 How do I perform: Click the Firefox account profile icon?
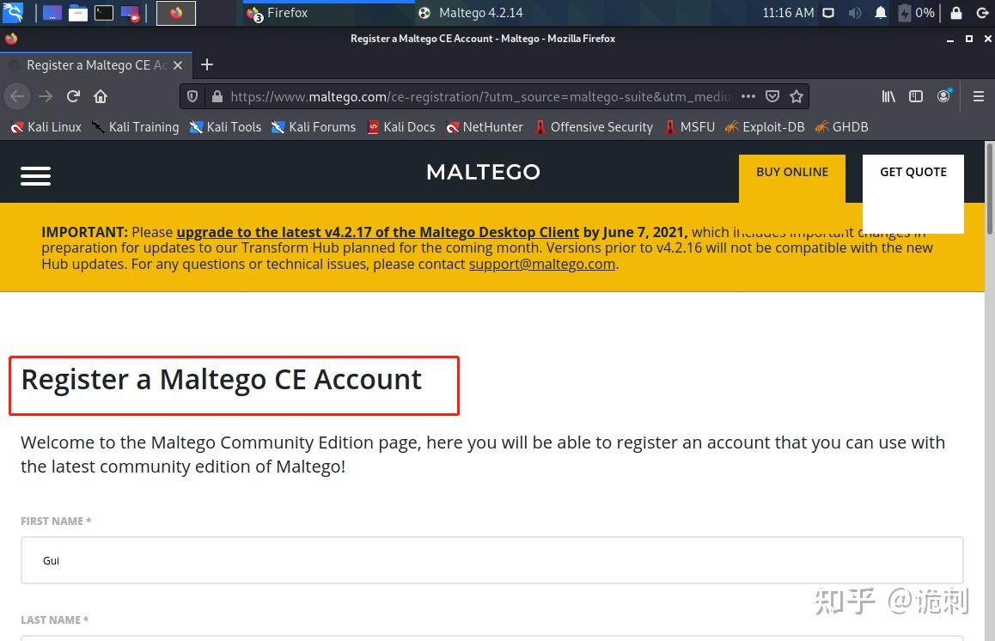point(943,96)
